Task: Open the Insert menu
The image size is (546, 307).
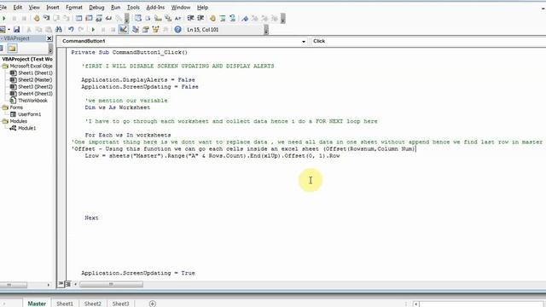Action: [x=53, y=8]
